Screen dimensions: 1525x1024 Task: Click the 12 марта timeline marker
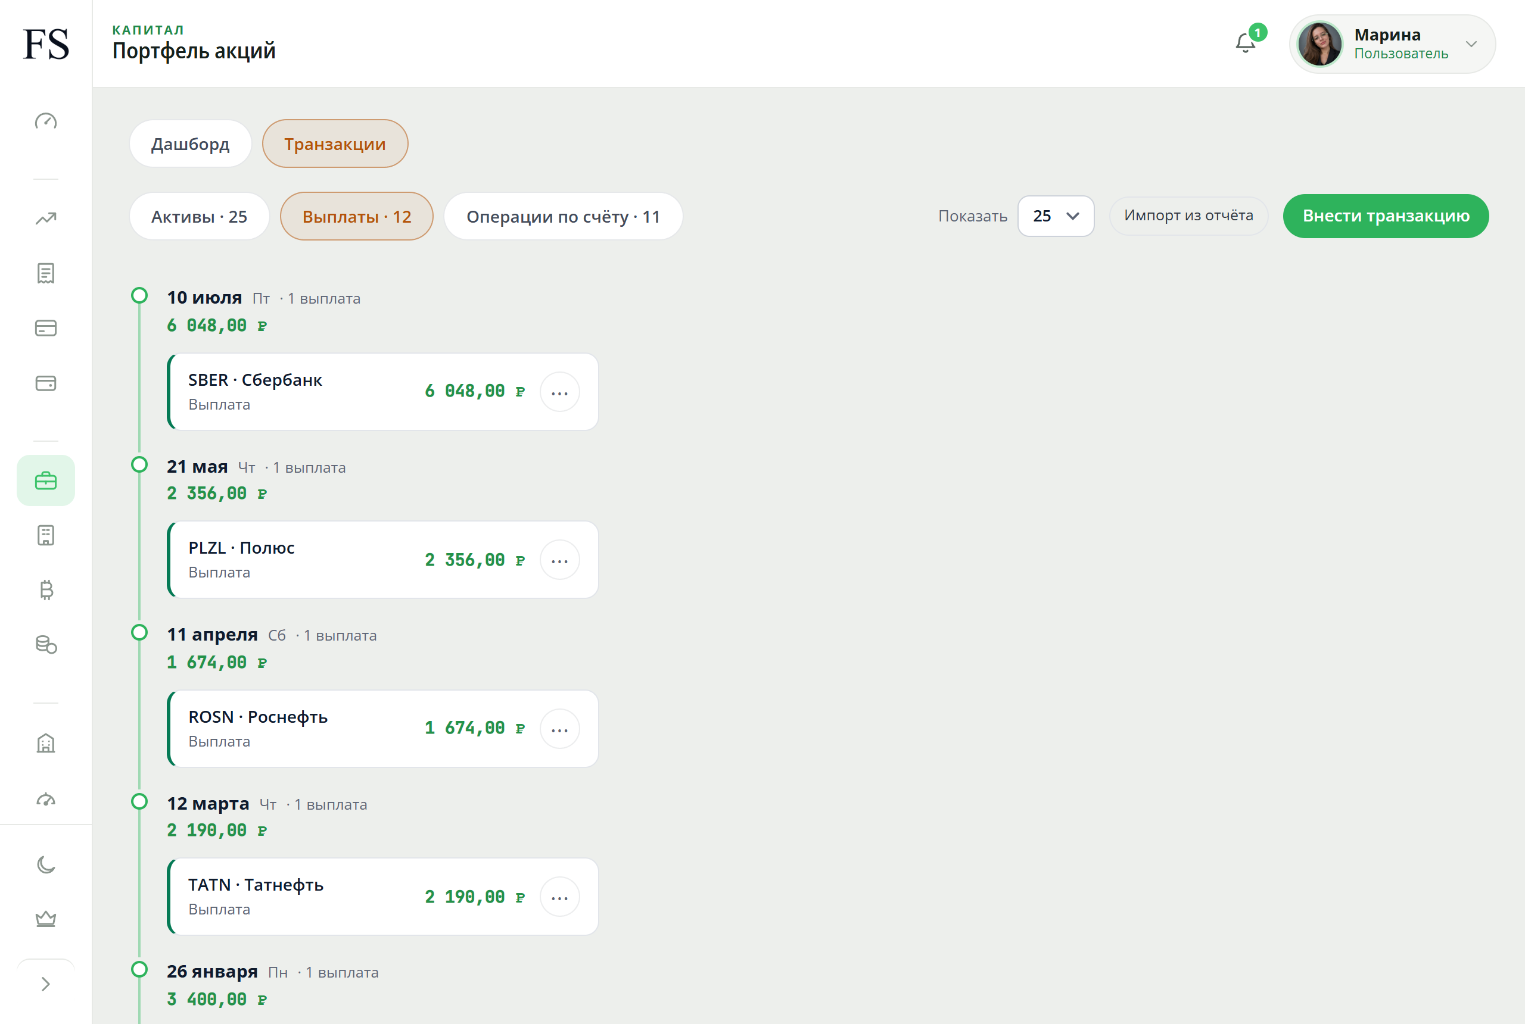pyautogui.click(x=139, y=801)
